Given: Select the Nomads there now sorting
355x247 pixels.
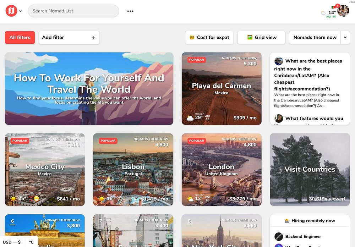Looking at the screenshot, I should click(315, 37).
